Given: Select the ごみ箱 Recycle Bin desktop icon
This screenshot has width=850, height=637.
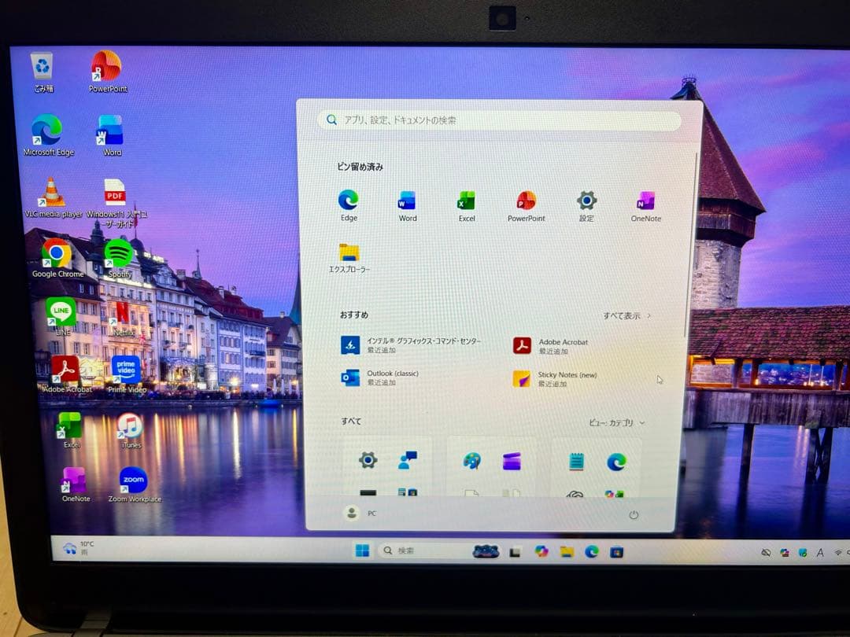Looking at the screenshot, I should pyautogui.click(x=42, y=72).
